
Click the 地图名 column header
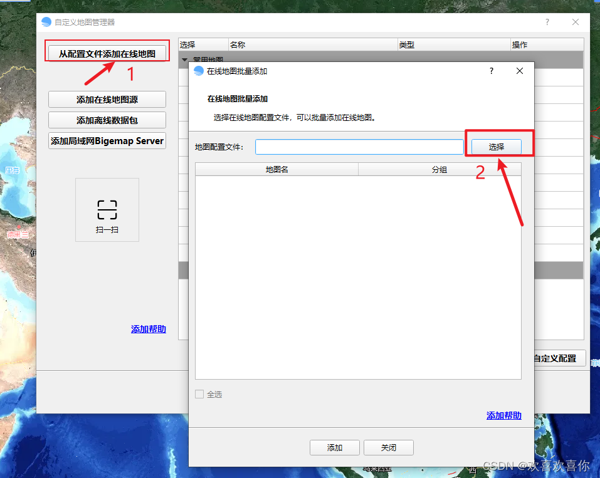(276, 169)
